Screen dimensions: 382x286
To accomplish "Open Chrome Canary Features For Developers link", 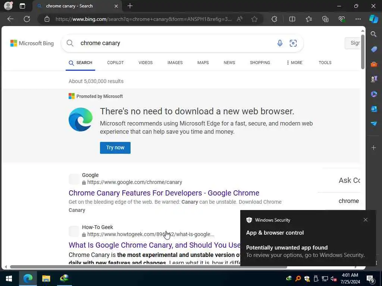I will tap(164, 193).
